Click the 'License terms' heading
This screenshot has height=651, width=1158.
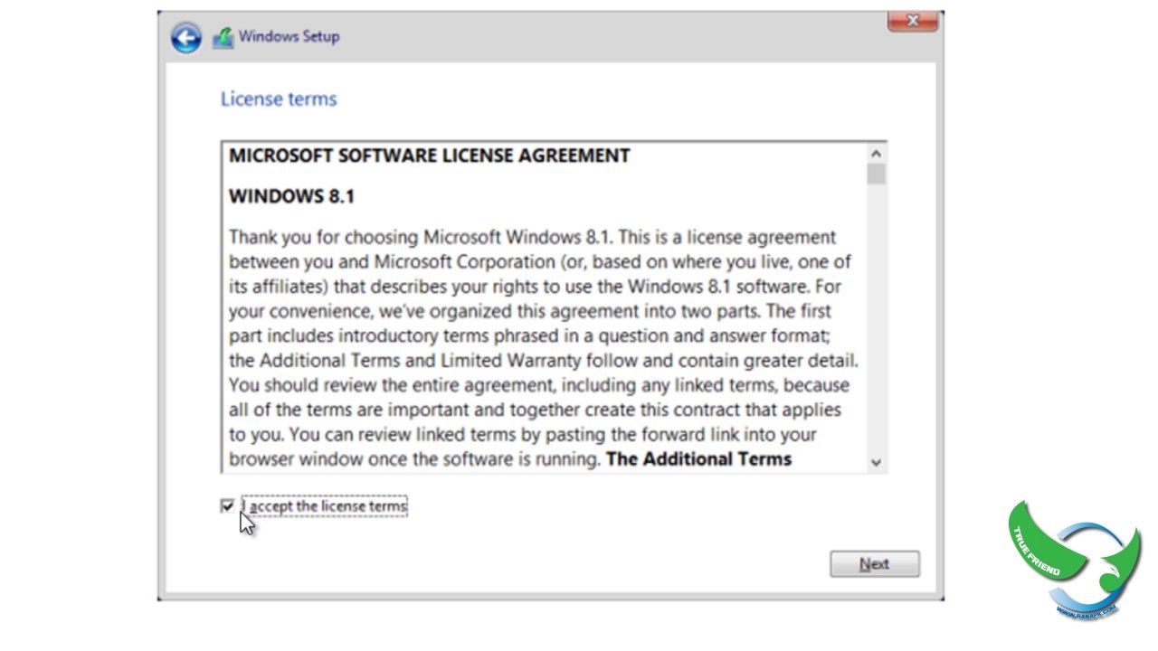(x=279, y=99)
